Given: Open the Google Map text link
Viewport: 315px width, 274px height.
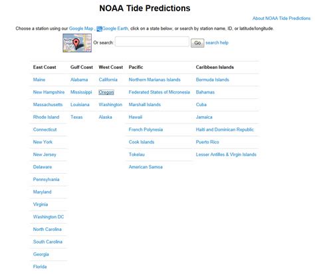Looking at the screenshot, I should click(x=81, y=29).
